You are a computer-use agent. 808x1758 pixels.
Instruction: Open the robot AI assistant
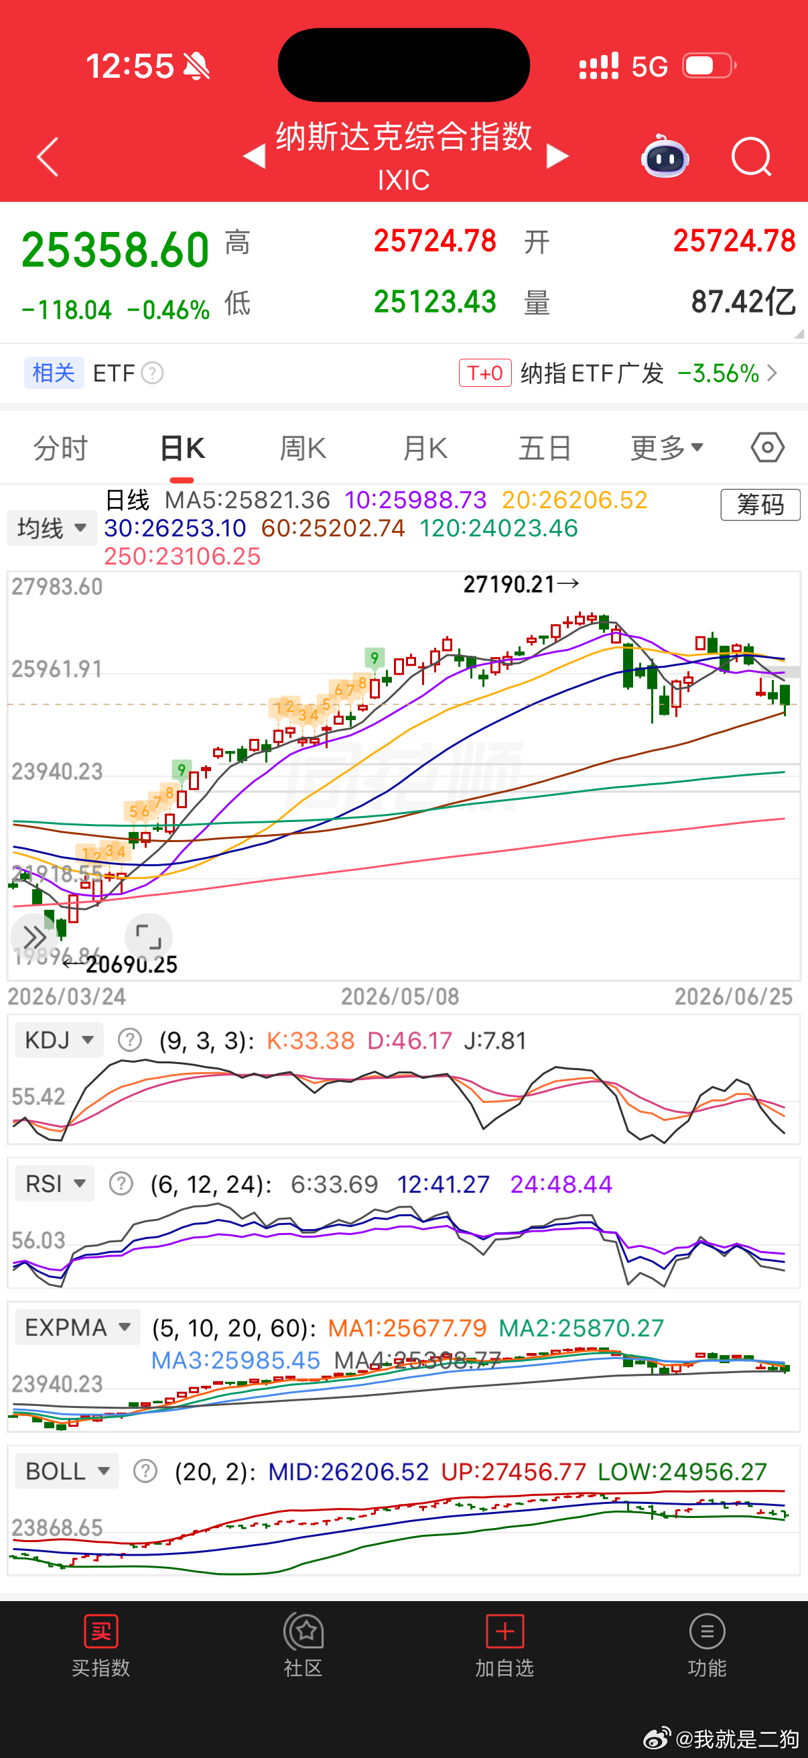coord(665,156)
